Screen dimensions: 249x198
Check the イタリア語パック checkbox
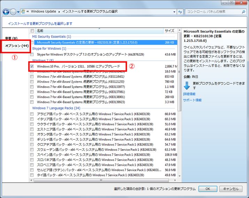[x=32, y=119]
